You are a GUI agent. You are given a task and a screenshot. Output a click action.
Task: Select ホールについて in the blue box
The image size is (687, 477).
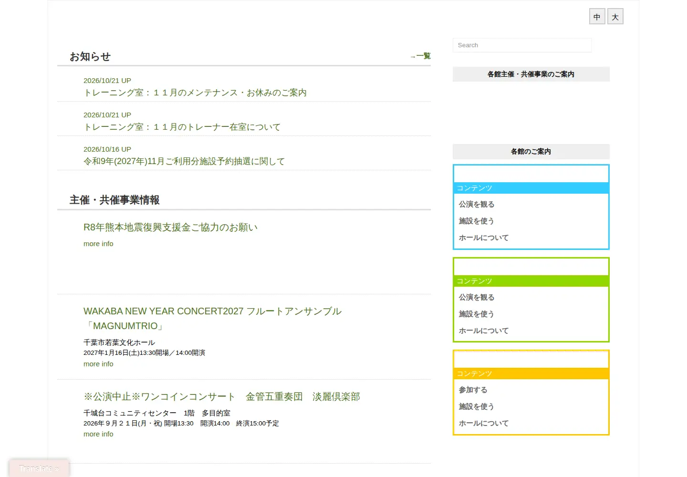coord(484,238)
